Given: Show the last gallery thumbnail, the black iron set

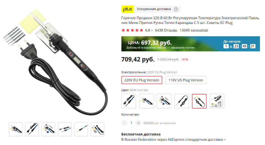Looking at the screenshot, I should tap(97, 129).
